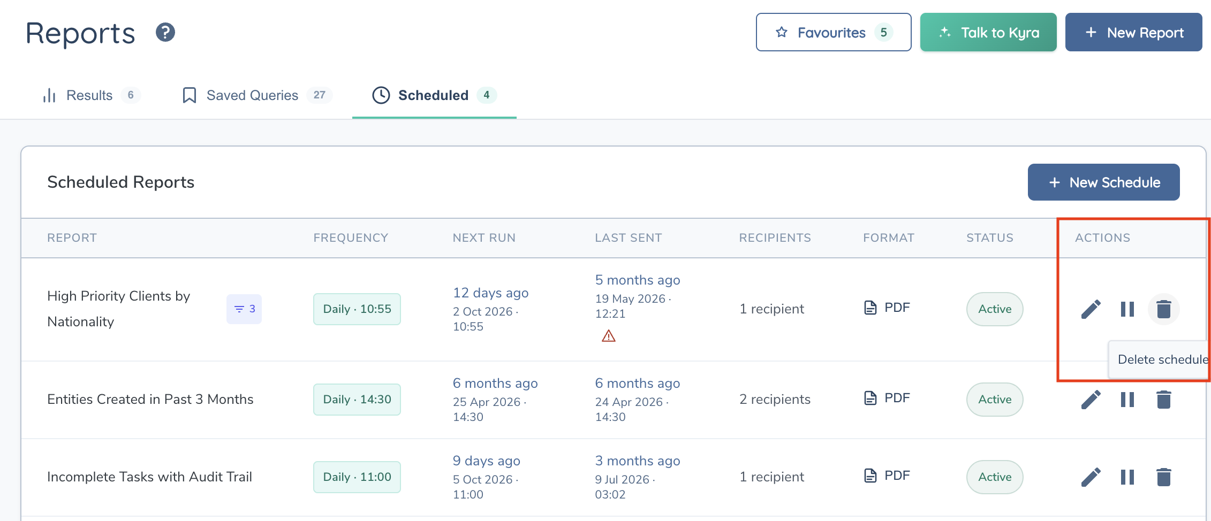Open report High Priority Clients by Nationality

click(119, 309)
